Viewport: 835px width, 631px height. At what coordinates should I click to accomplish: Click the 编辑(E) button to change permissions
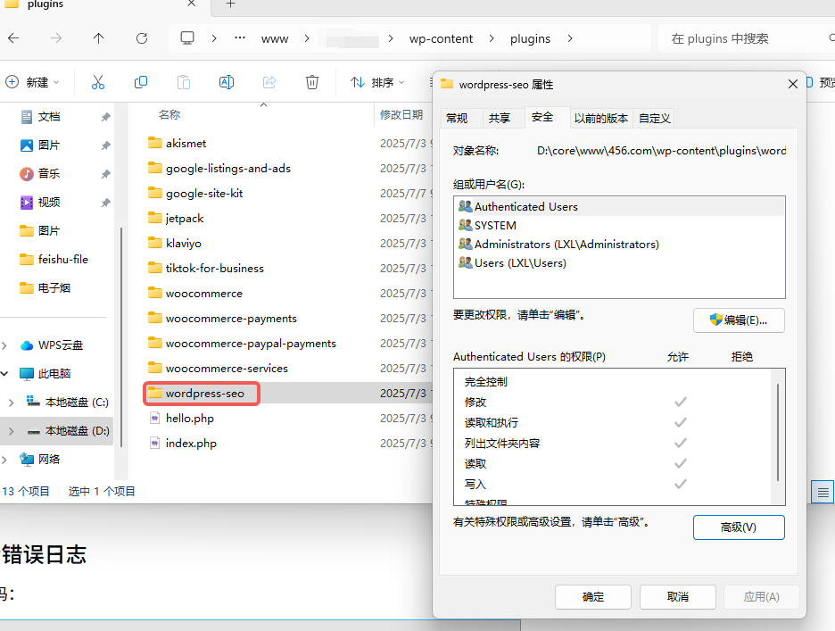click(x=737, y=321)
